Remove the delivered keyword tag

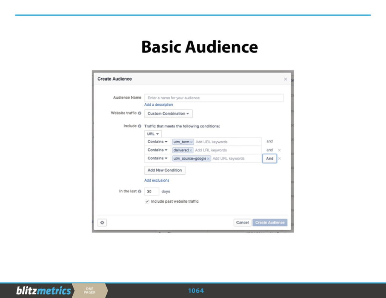tap(190, 150)
